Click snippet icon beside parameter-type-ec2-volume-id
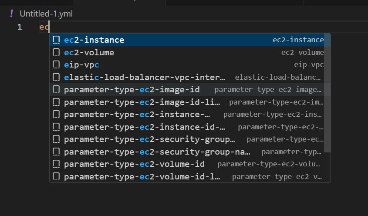368x216 pixels. pyautogui.click(x=56, y=165)
